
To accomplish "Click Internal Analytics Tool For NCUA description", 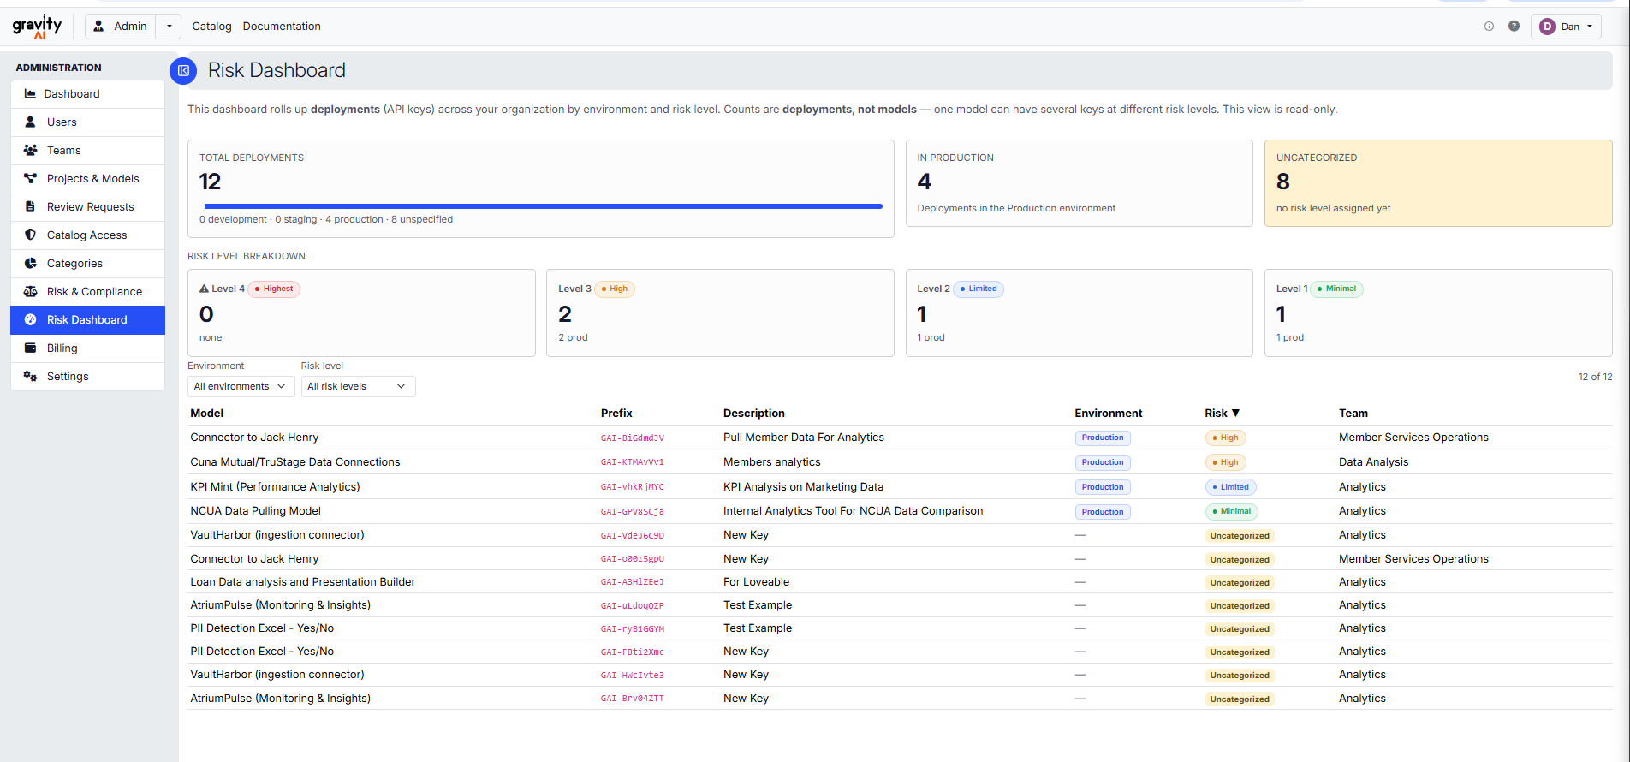I will (x=853, y=511).
